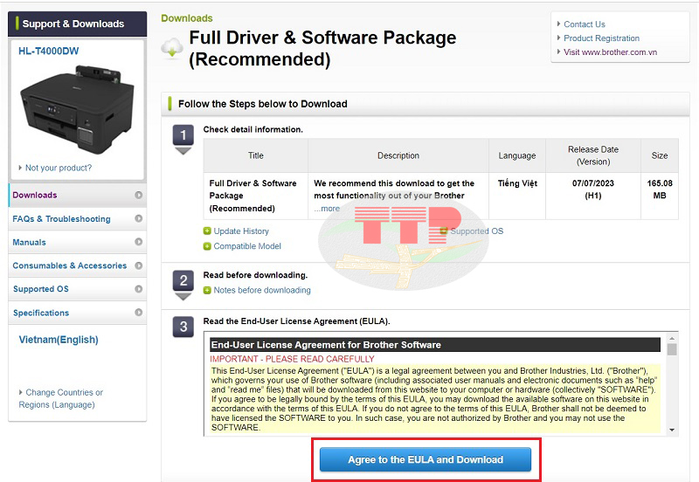Visit www.brother.com.vn link
The image size is (699, 482).
610,52
